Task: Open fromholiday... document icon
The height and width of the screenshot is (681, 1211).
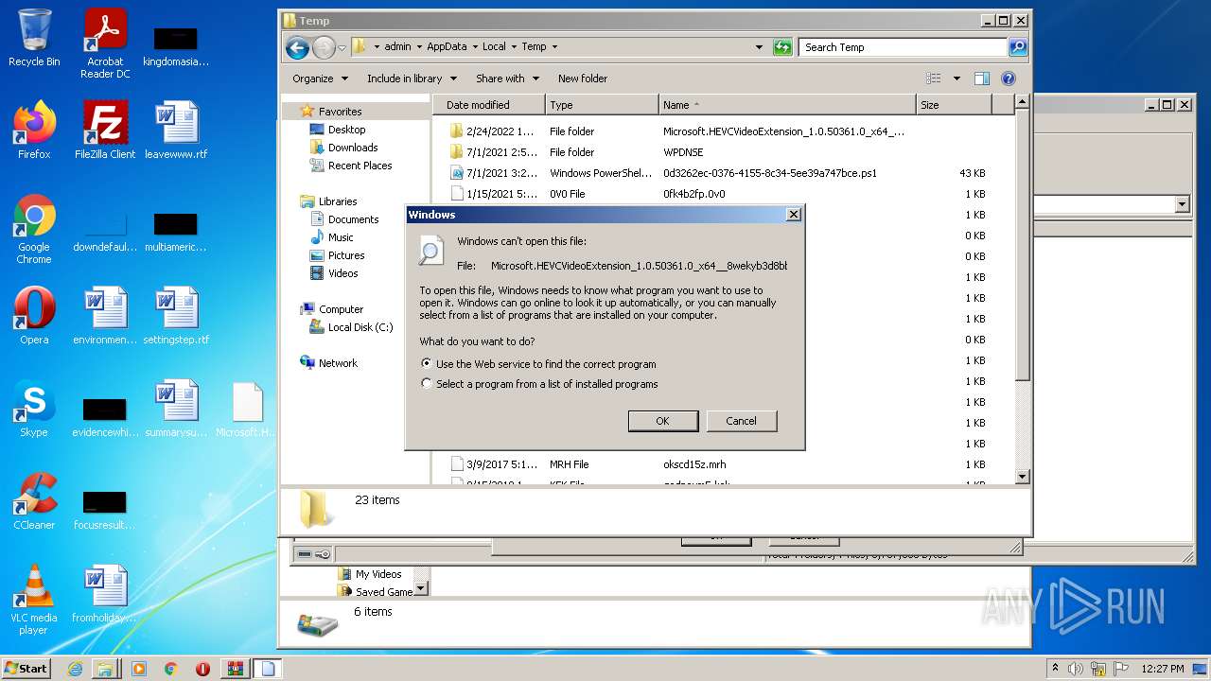Action: coord(105,594)
